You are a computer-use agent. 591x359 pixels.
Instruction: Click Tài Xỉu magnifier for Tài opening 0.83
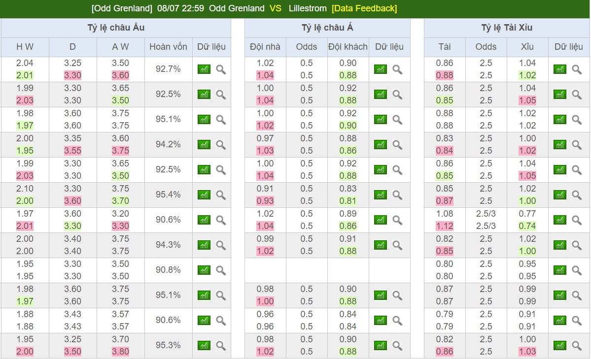click(x=577, y=145)
